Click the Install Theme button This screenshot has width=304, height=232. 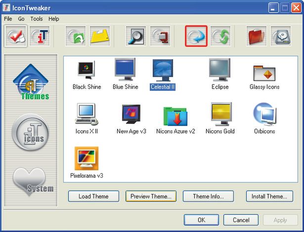269,196
